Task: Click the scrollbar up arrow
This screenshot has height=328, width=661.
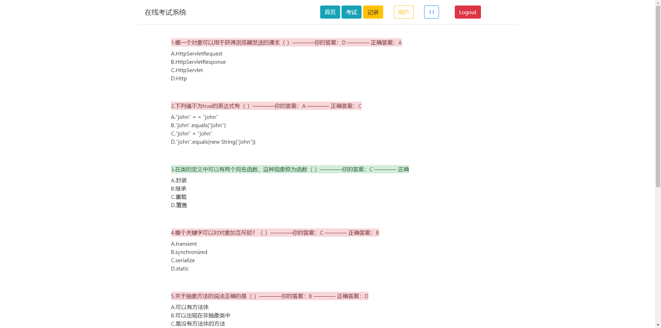Action: pos(658,3)
